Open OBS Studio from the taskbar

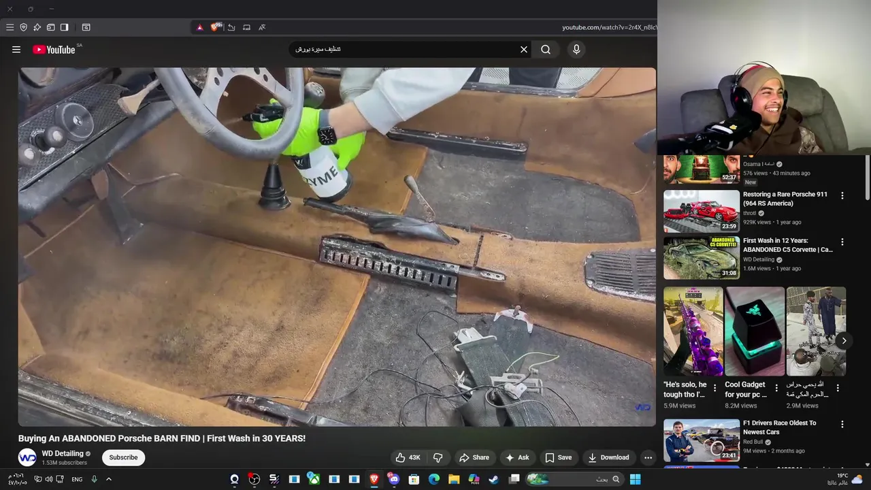[254, 479]
